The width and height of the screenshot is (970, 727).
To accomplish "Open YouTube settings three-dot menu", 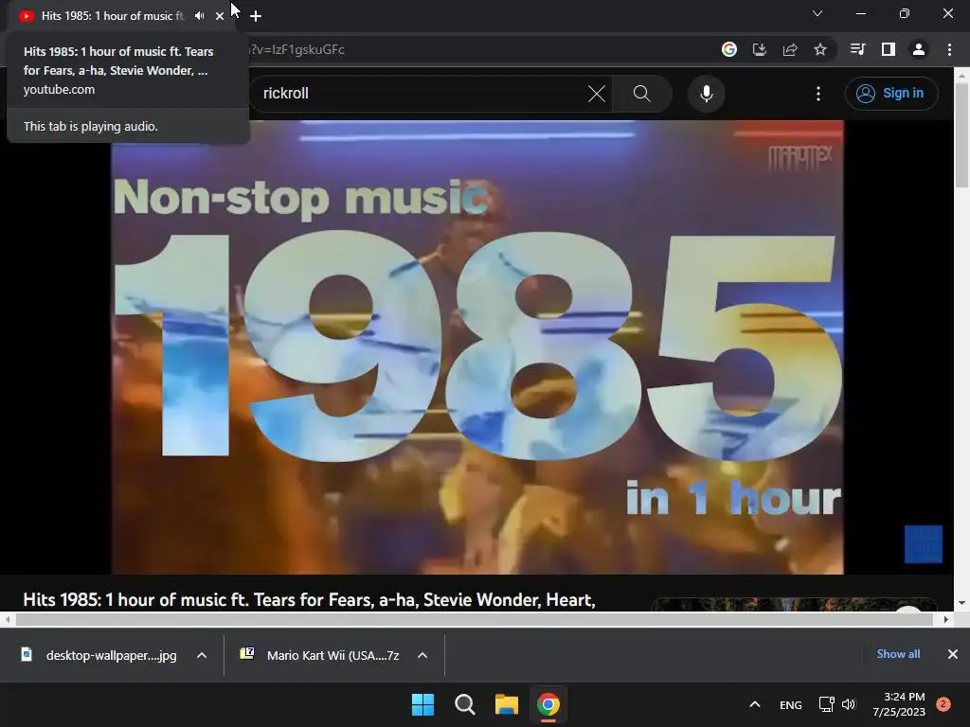I will tap(818, 94).
